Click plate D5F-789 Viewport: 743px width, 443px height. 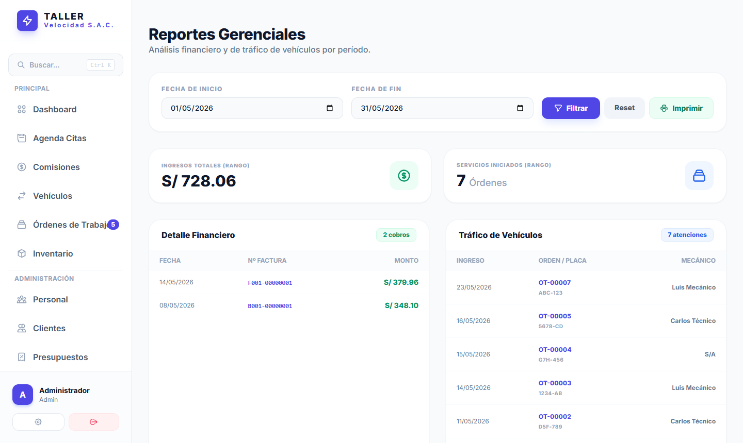tap(551, 427)
